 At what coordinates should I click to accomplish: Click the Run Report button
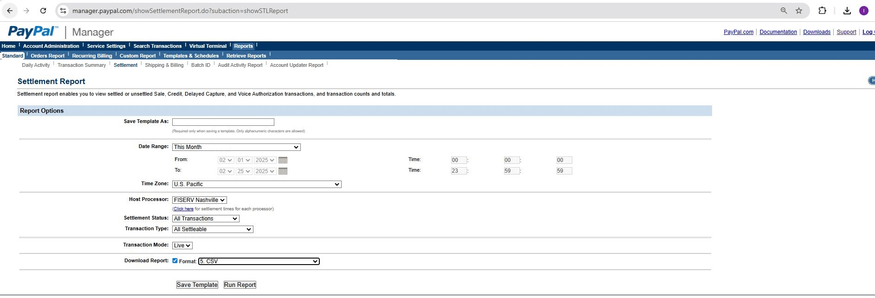(x=240, y=285)
